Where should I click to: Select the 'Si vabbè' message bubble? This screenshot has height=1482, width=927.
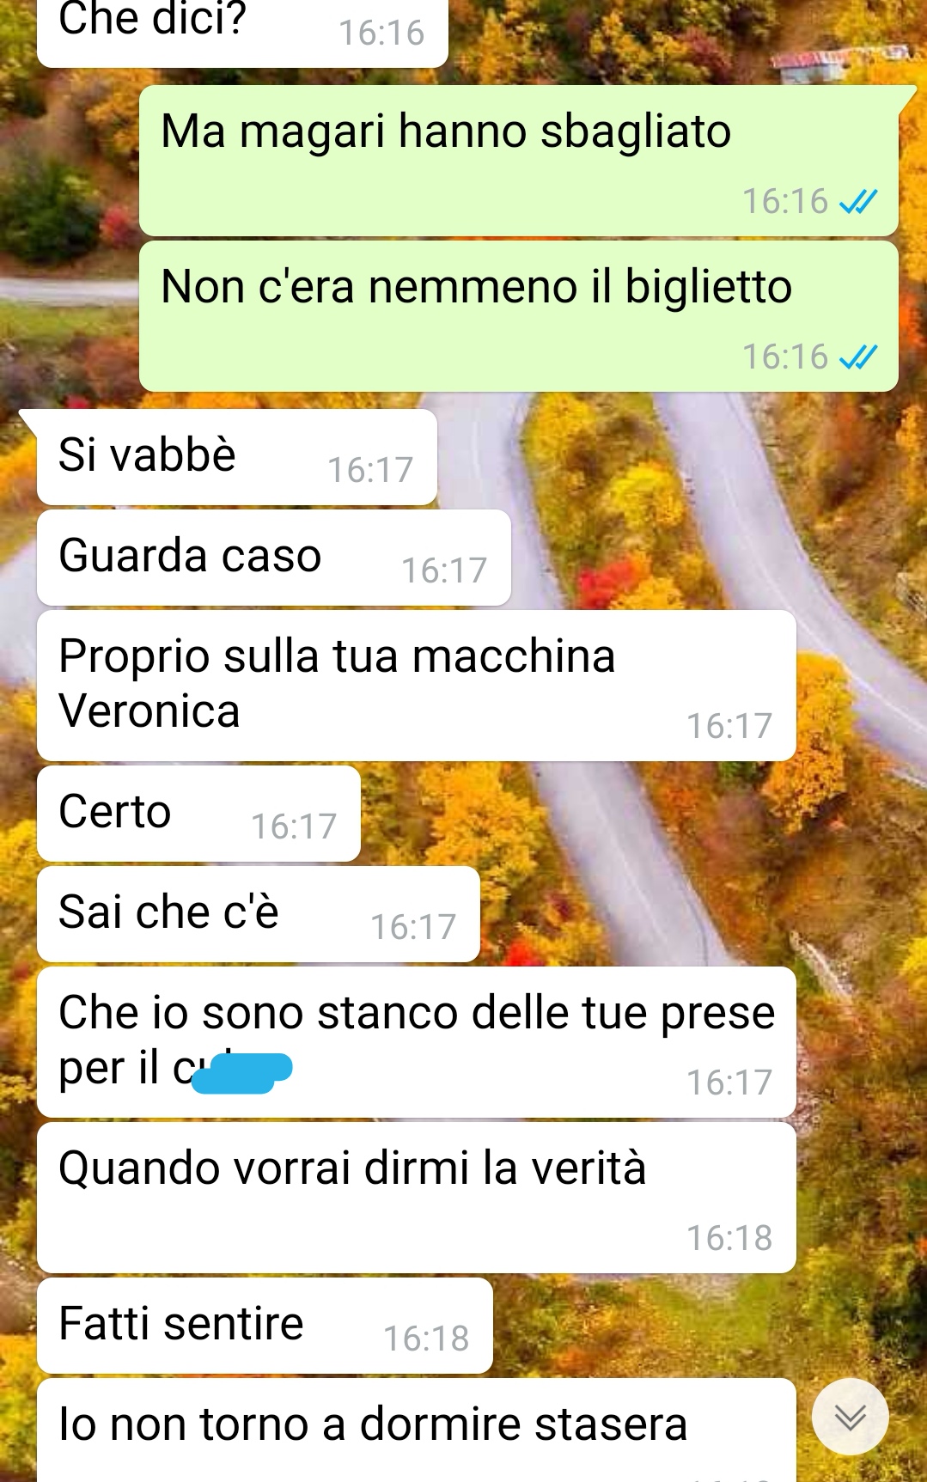pos(237,456)
